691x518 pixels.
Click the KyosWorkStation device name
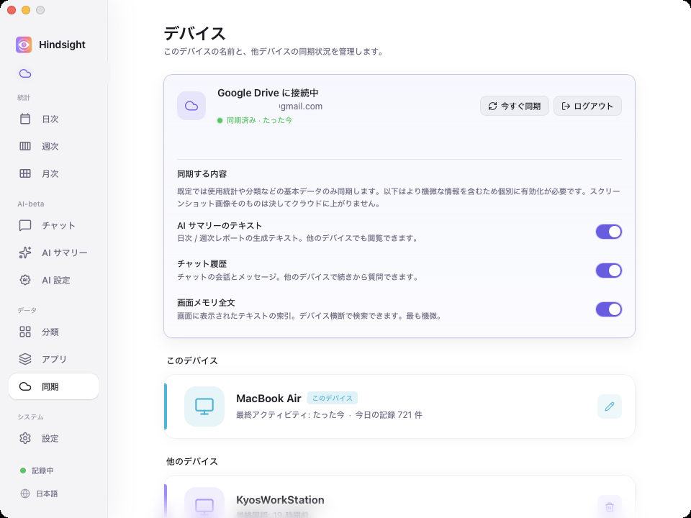coord(280,499)
